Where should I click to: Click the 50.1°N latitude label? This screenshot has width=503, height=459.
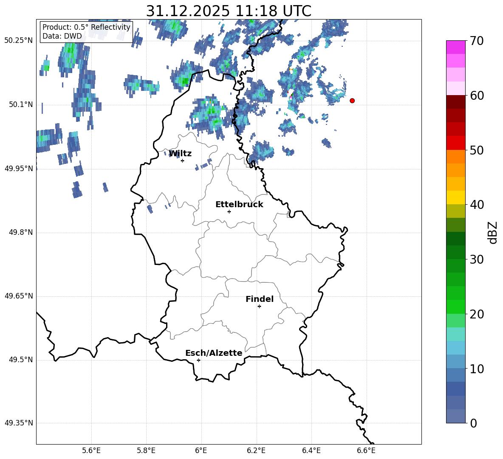click(x=21, y=105)
